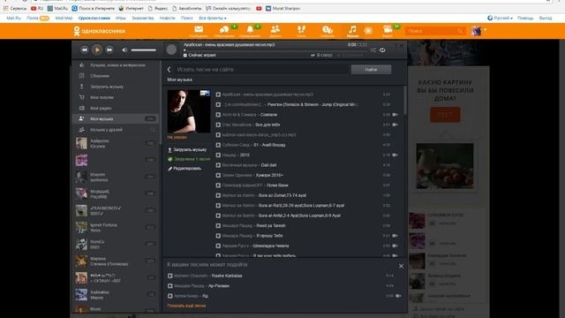Play the song Шоколадка-Чекета
This screenshot has width=565, height=318.
pyautogui.click(x=218, y=246)
